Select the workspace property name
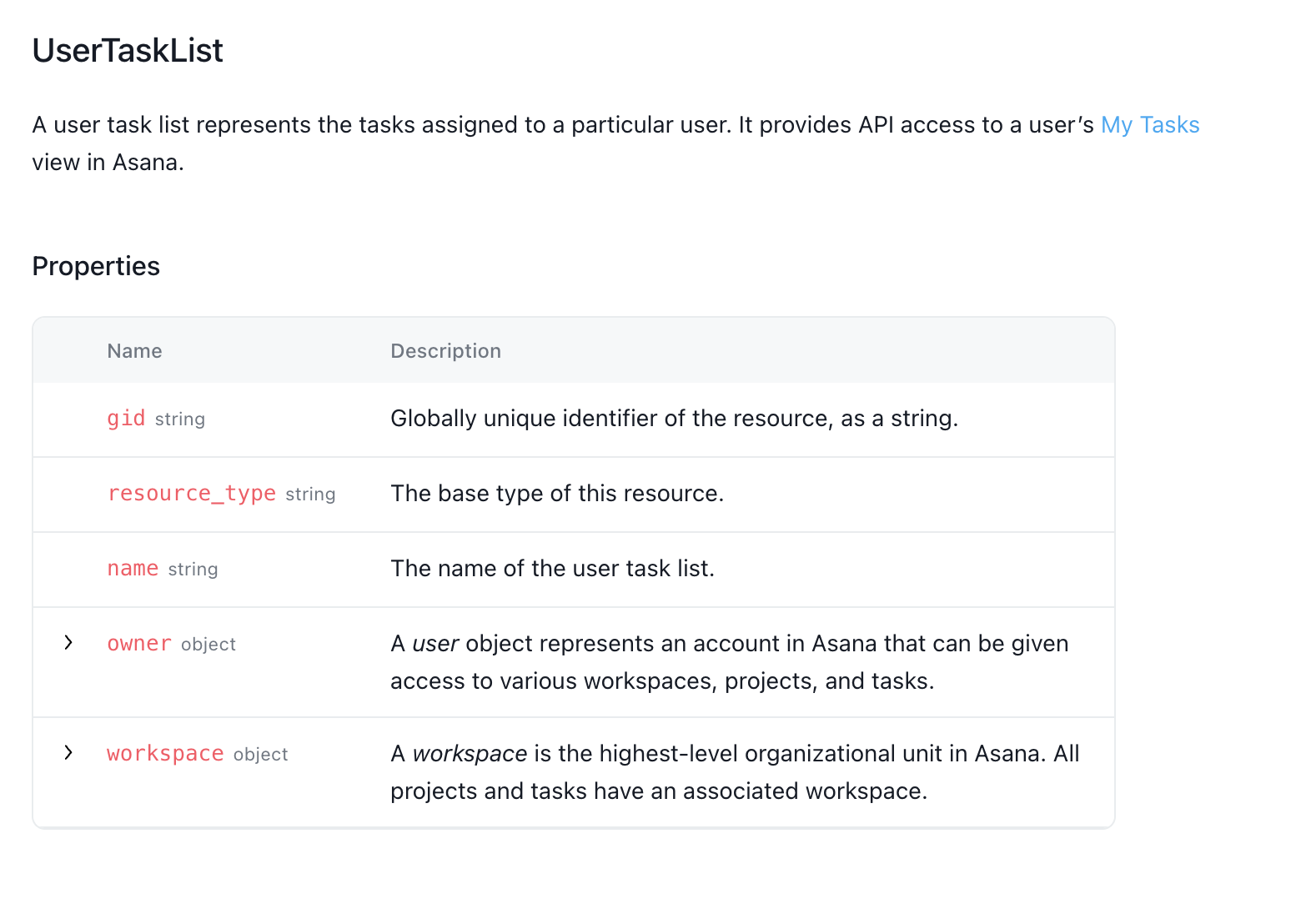1306x924 pixels. pyautogui.click(x=165, y=754)
